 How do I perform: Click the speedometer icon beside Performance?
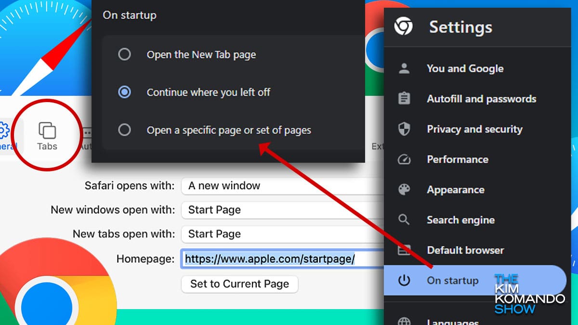[404, 159]
